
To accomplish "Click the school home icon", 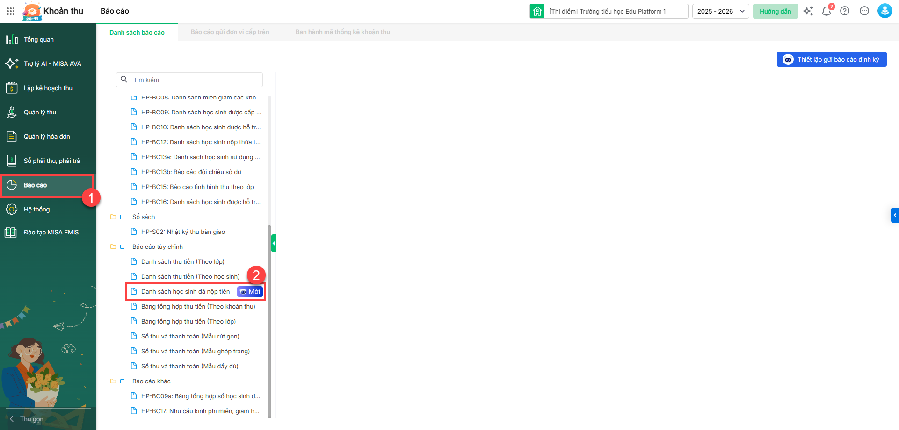I will (537, 11).
